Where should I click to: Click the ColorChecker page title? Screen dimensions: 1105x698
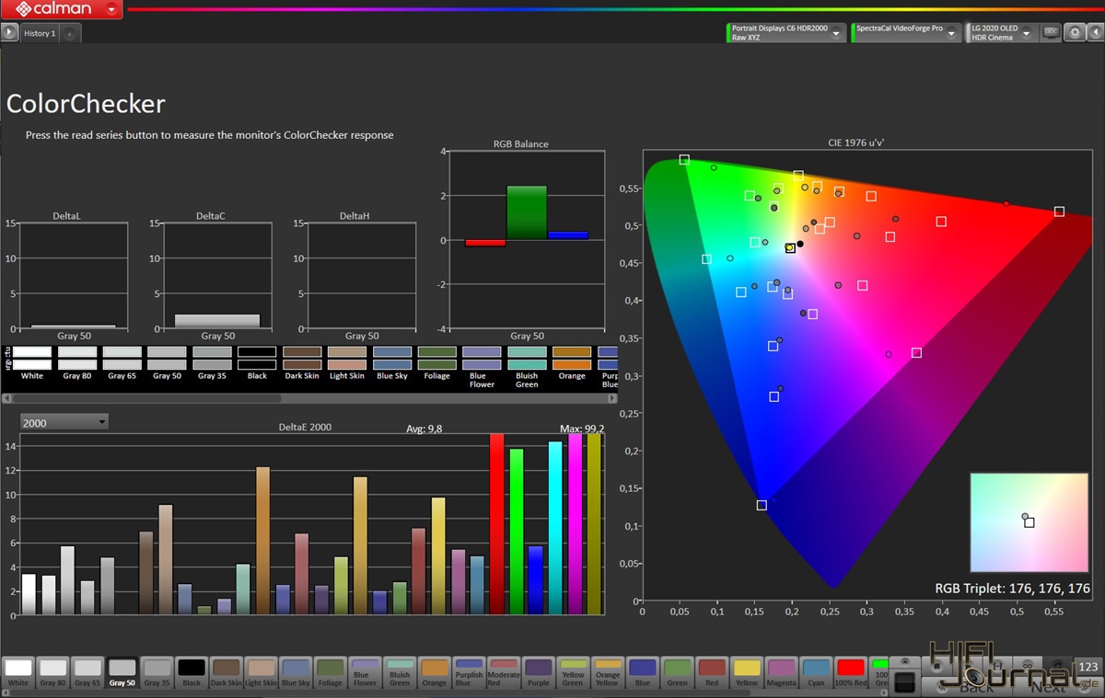pyautogui.click(x=86, y=104)
